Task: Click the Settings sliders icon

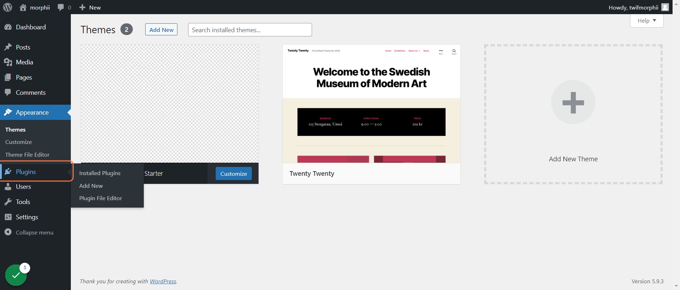Action: pyautogui.click(x=8, y=217)
